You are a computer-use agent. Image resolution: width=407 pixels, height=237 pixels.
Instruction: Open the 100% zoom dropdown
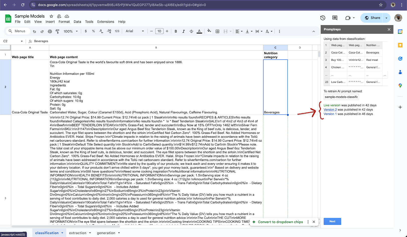(x=70, y=31)
